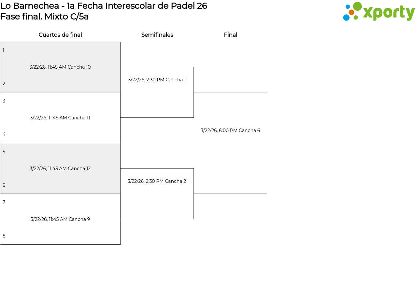Click seed slot 8 in the bracket

(4, 236)
